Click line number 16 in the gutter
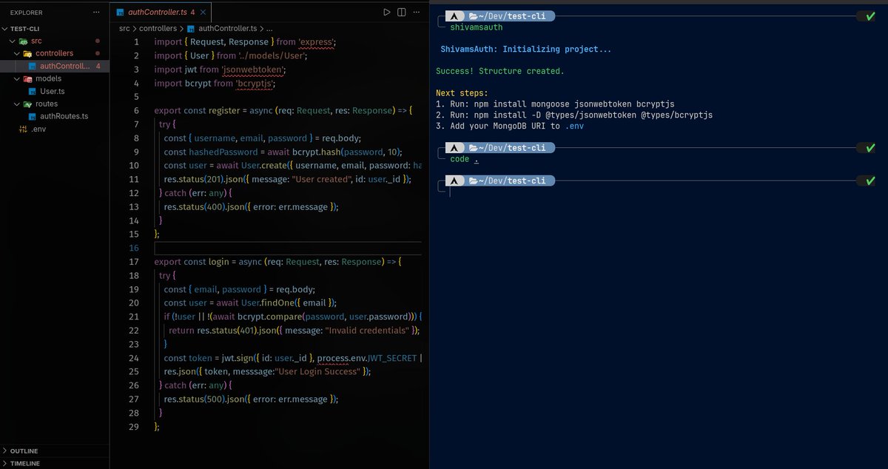Image resolution: width=888 pixels, height=469 pixels. coord(134,247)
